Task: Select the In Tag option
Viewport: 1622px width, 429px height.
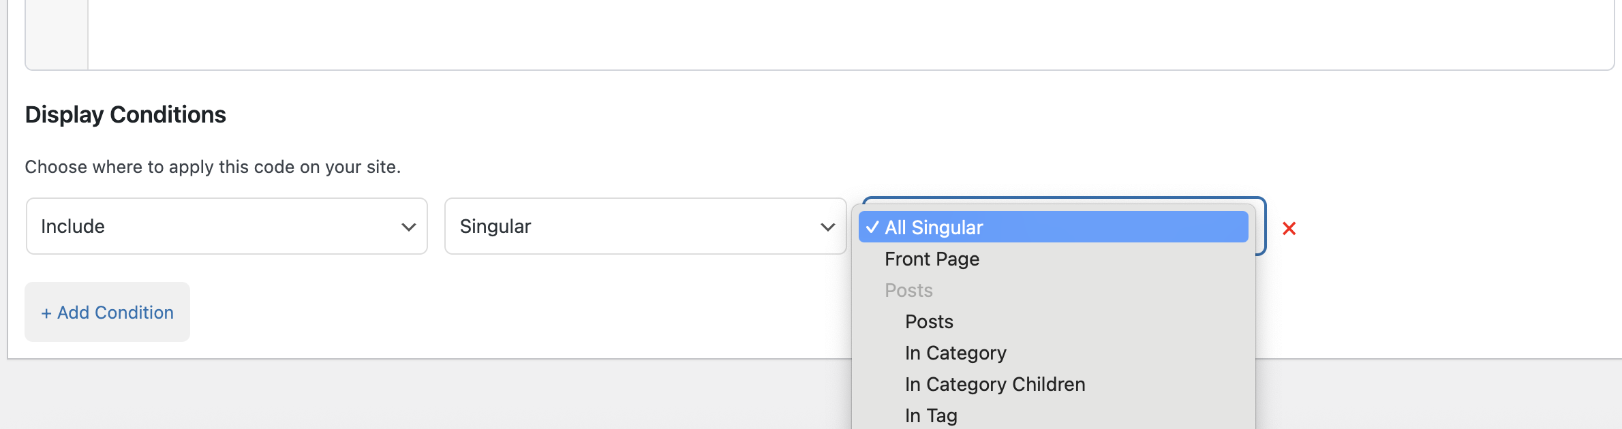Action: click(931, 415)
